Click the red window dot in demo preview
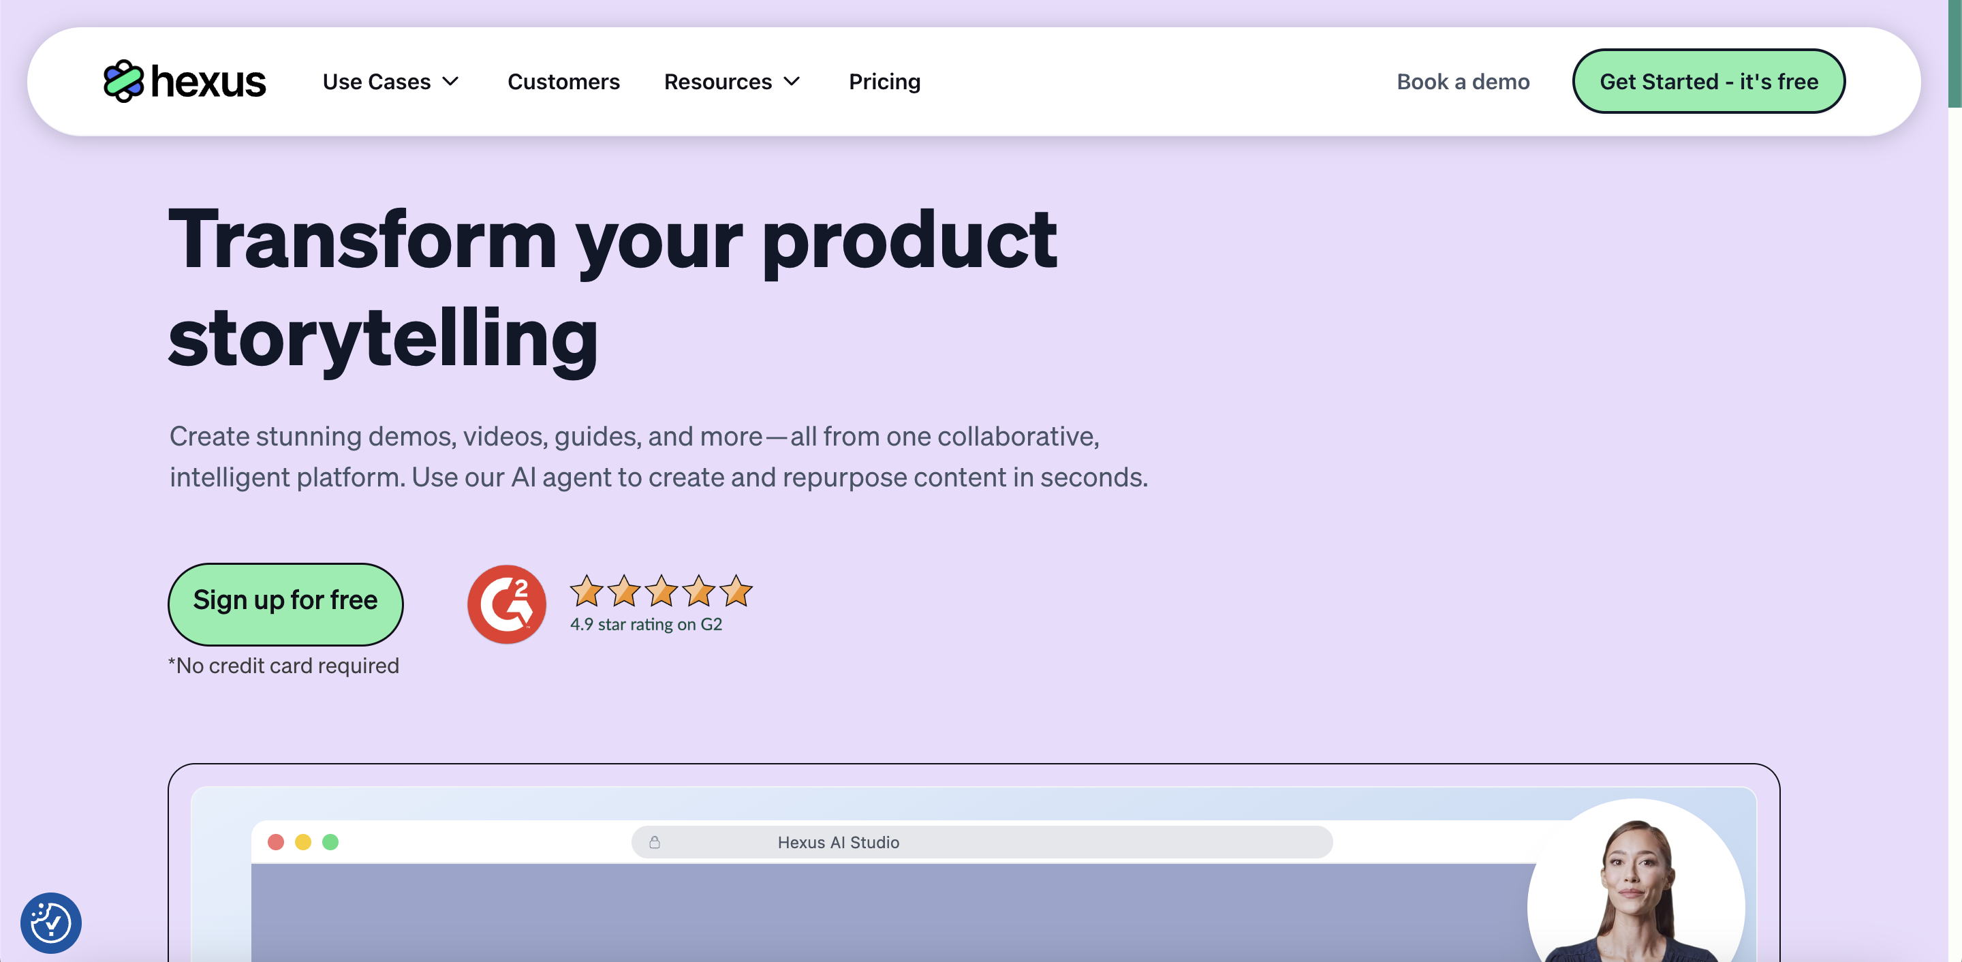This screenshot has height=962, width=1962. pos(276,841)
